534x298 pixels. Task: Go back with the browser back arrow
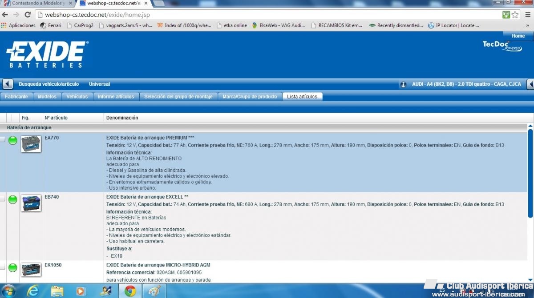click(x=5, y=15)
